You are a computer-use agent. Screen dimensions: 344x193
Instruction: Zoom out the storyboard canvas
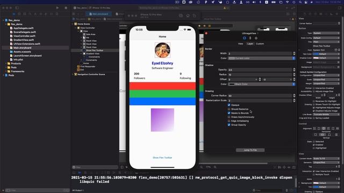coord(201,167)
